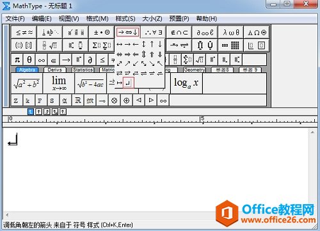This screenshot has width=320, height=231.
Task: Select the decimal tab stop button
Action: coord(63,111)
